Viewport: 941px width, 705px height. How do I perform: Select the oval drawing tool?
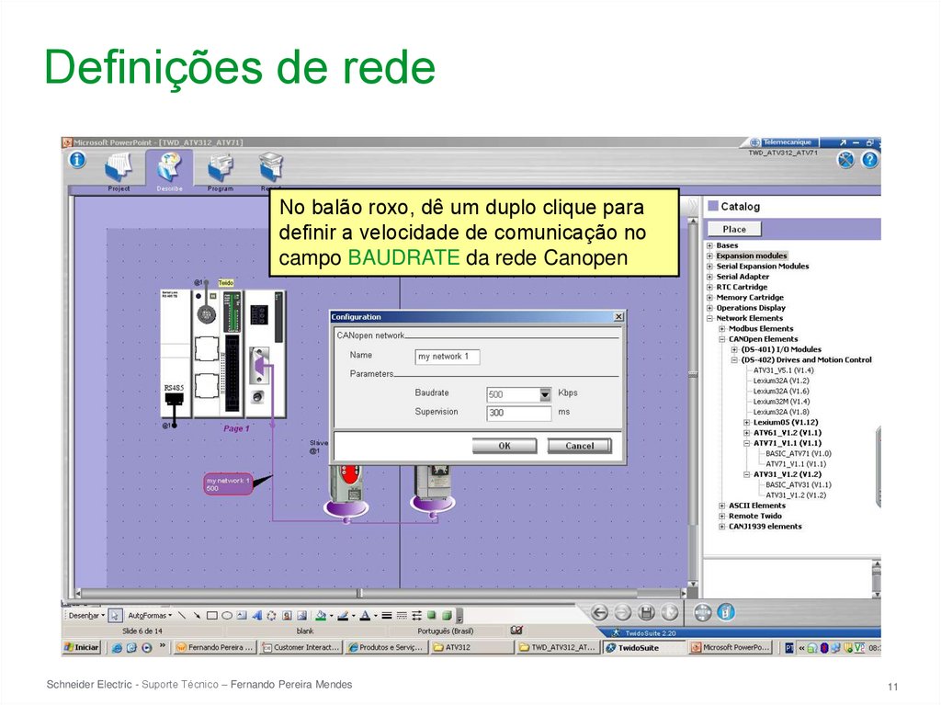[227, 616]
